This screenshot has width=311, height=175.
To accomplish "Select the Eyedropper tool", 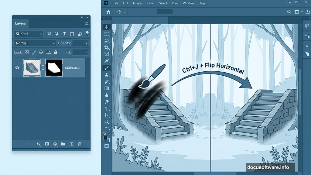I will coord(107,61).
